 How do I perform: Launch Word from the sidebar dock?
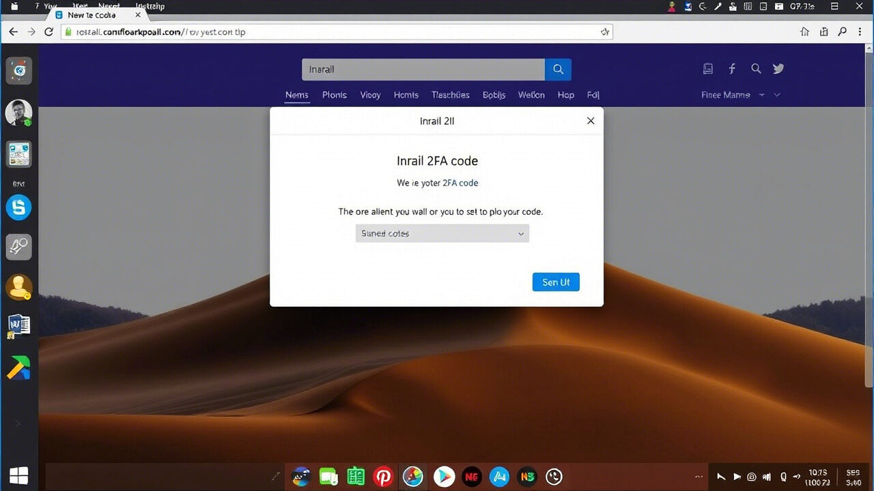point(18,325)
